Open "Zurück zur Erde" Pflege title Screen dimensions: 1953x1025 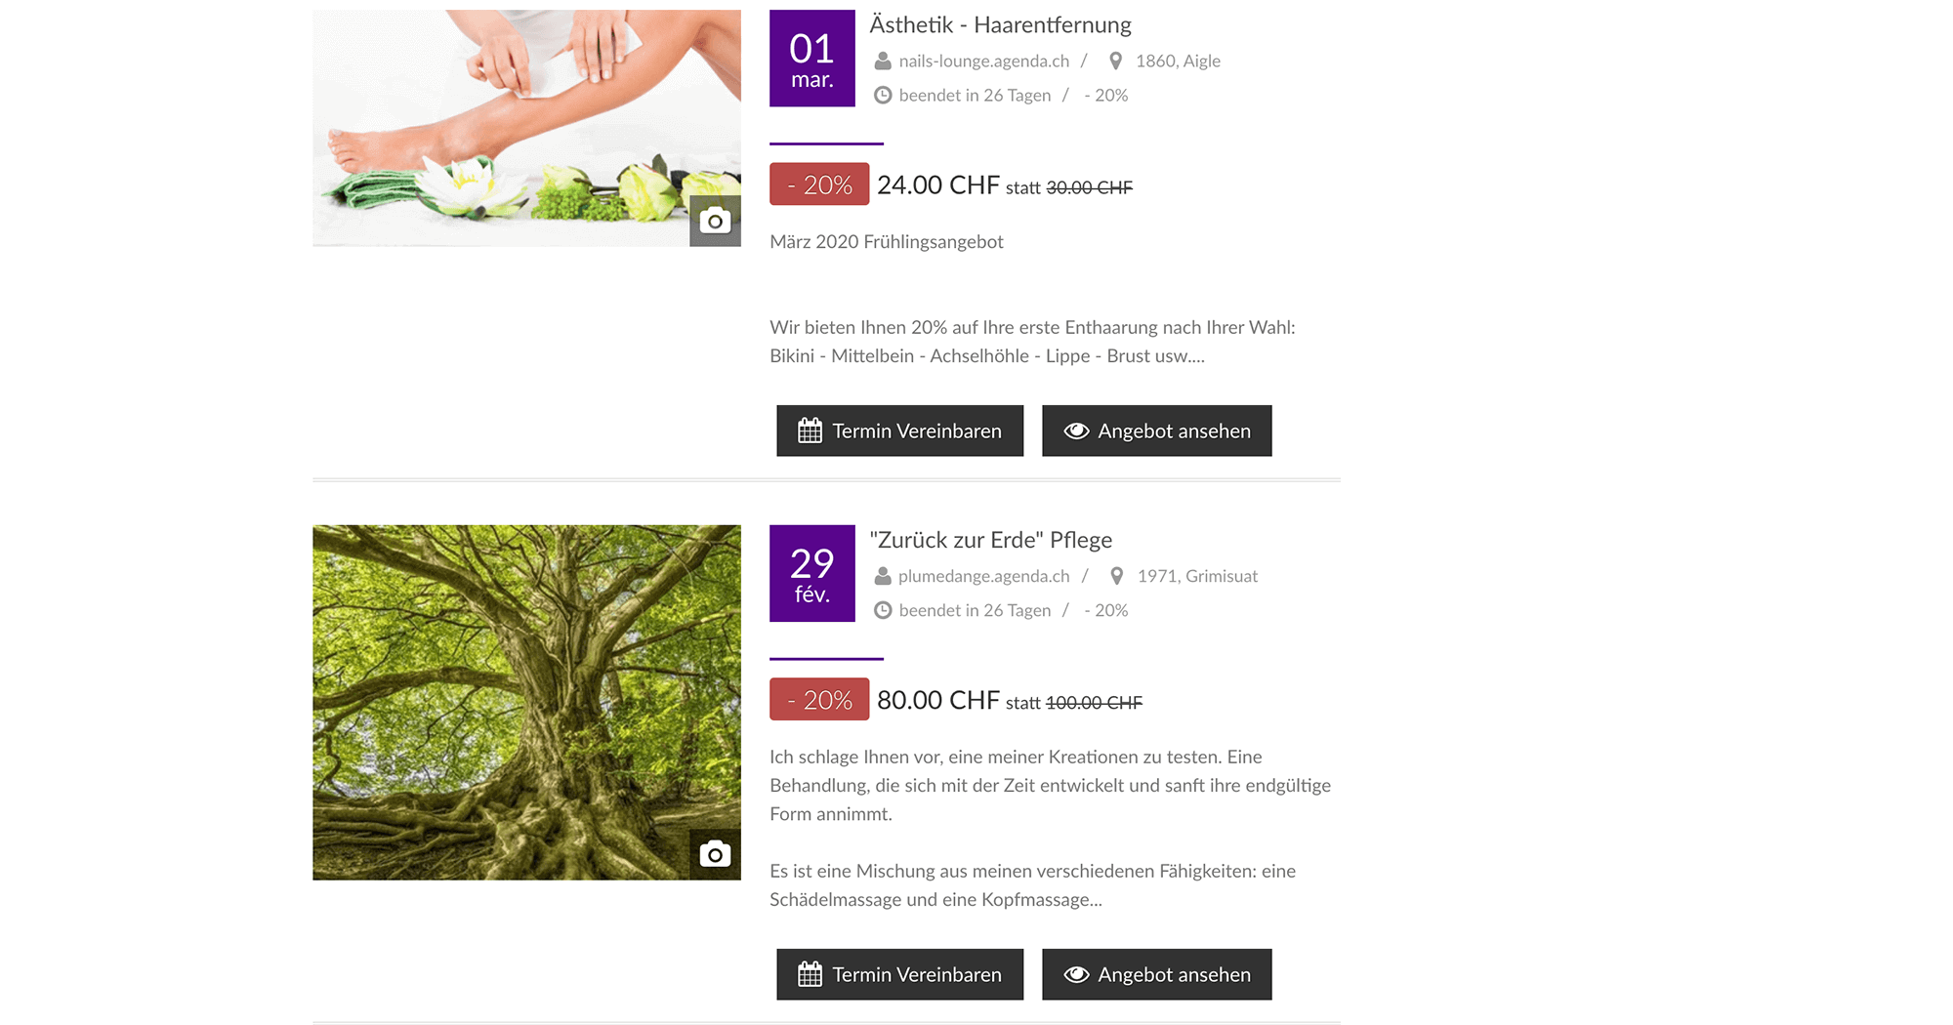pyautogui.click(x=990, y=540)
